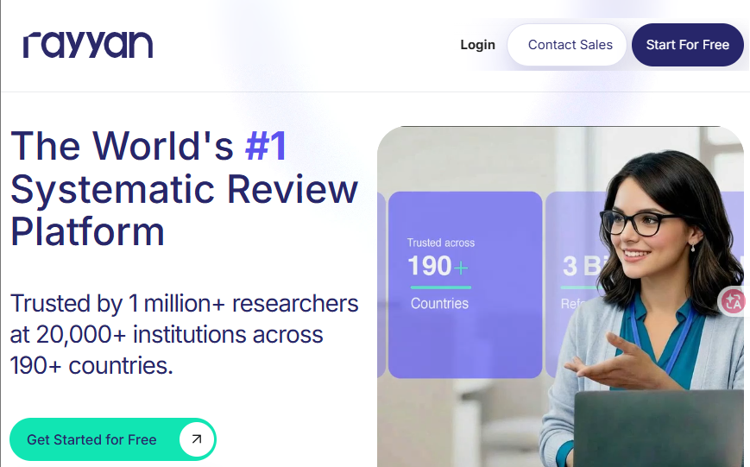The height and width of the screenshot is (467, 750).
Task: Click the headline "Systematic Review"
Action: tap(184, 189)
